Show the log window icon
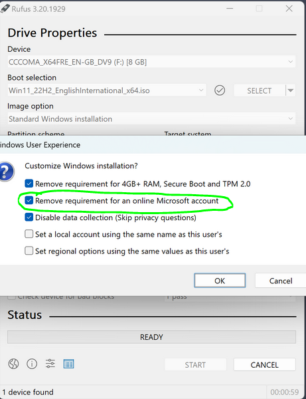 click(68, 364)
